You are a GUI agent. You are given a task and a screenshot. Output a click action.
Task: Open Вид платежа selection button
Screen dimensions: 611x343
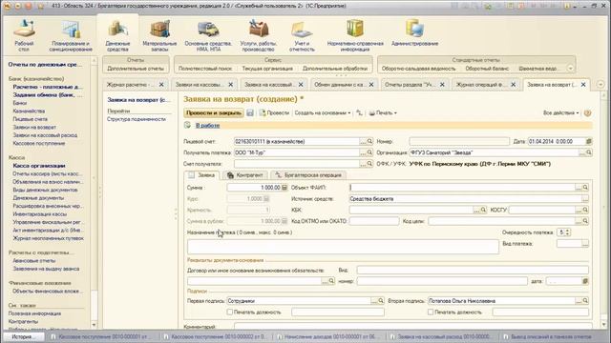coord(585,244)
